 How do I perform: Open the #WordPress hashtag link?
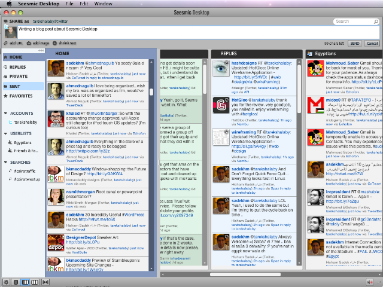pos(134,215)
